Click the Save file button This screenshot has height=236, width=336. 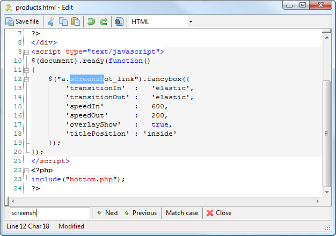[x=23, y=21]
